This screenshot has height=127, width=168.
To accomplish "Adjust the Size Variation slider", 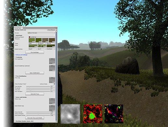I will [38, 91].
